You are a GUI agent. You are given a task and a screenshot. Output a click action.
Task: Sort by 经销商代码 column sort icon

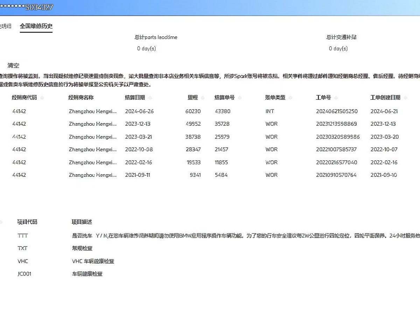click(42, 98)
